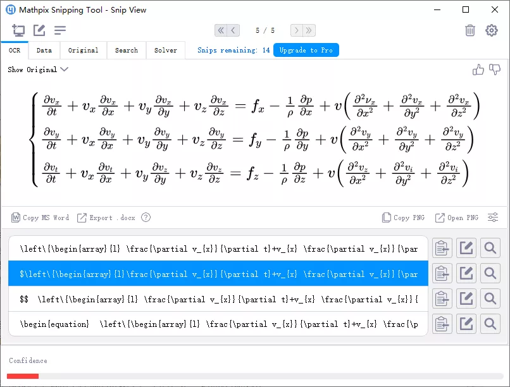This screenshot has width=510, height=387.
Task: Select the $$ \left\{ LaTeX result row
Action: [x=218, y=299]
